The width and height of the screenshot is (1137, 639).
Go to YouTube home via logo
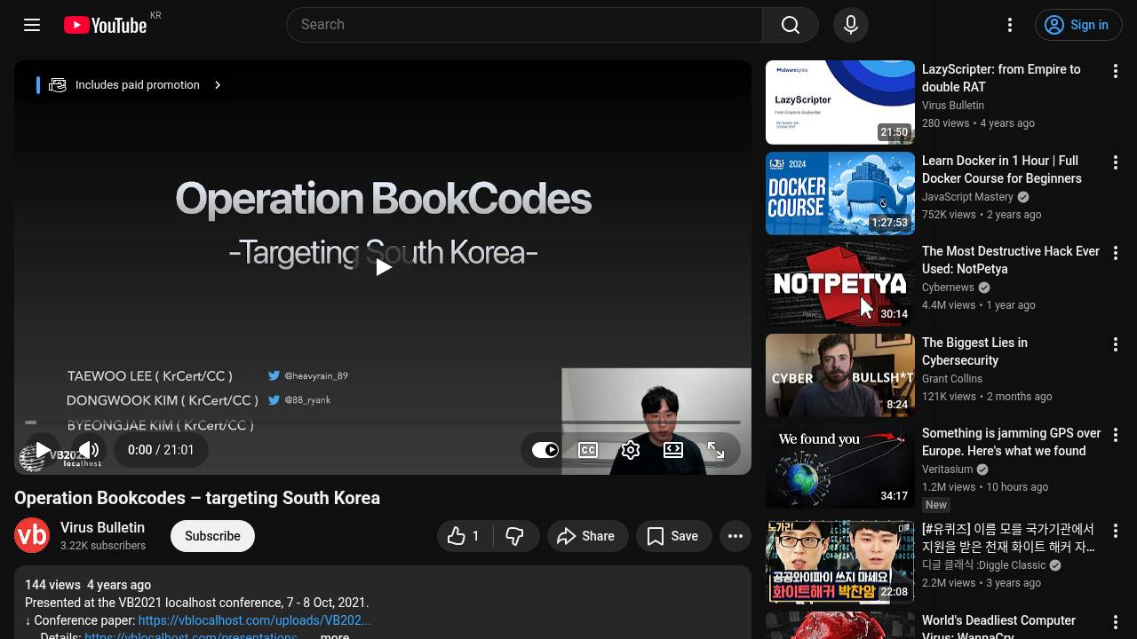105,25
